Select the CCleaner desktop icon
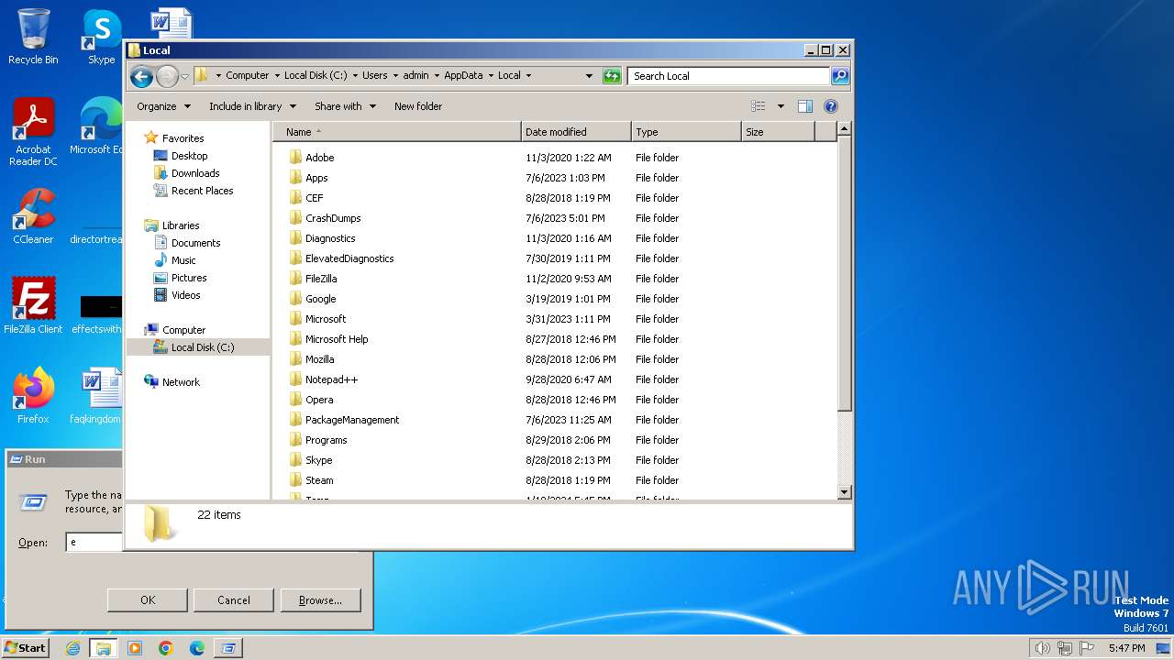The width and height of the screenshot is (1174, 660). click(33, 216)
